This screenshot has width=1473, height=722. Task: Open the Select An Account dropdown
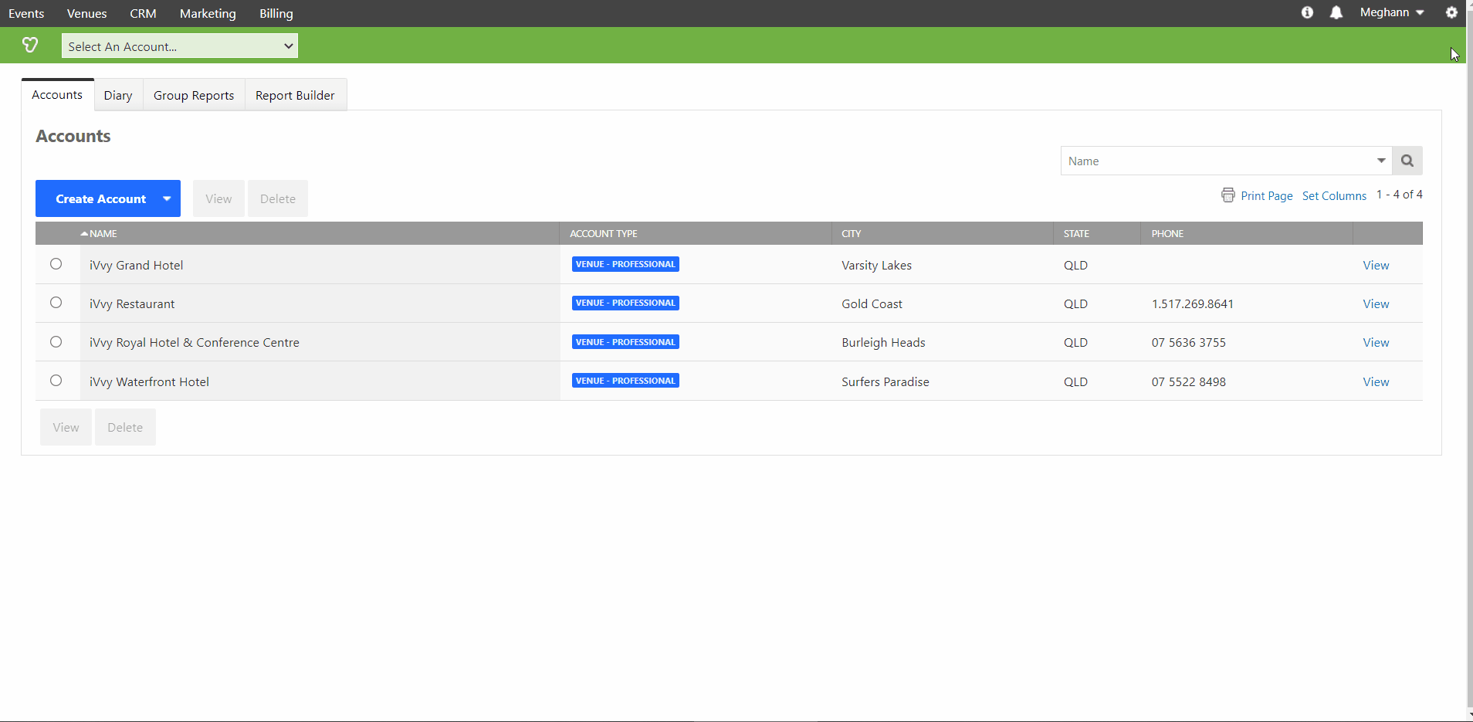(180, 46)
